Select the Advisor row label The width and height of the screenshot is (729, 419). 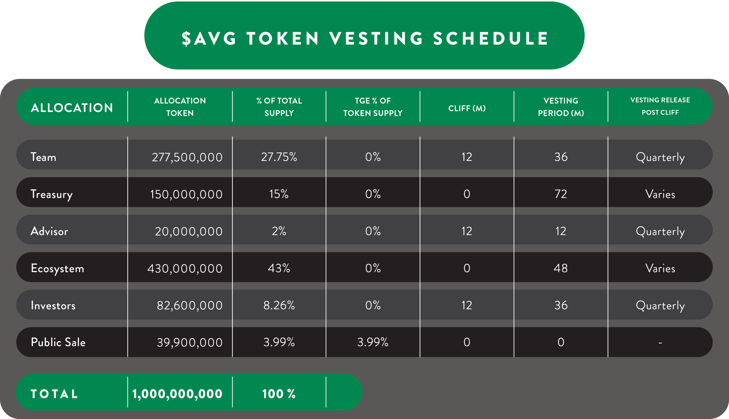[49, 231]
